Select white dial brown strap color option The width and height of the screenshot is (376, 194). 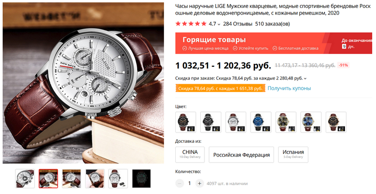click(x=236, y=122)
